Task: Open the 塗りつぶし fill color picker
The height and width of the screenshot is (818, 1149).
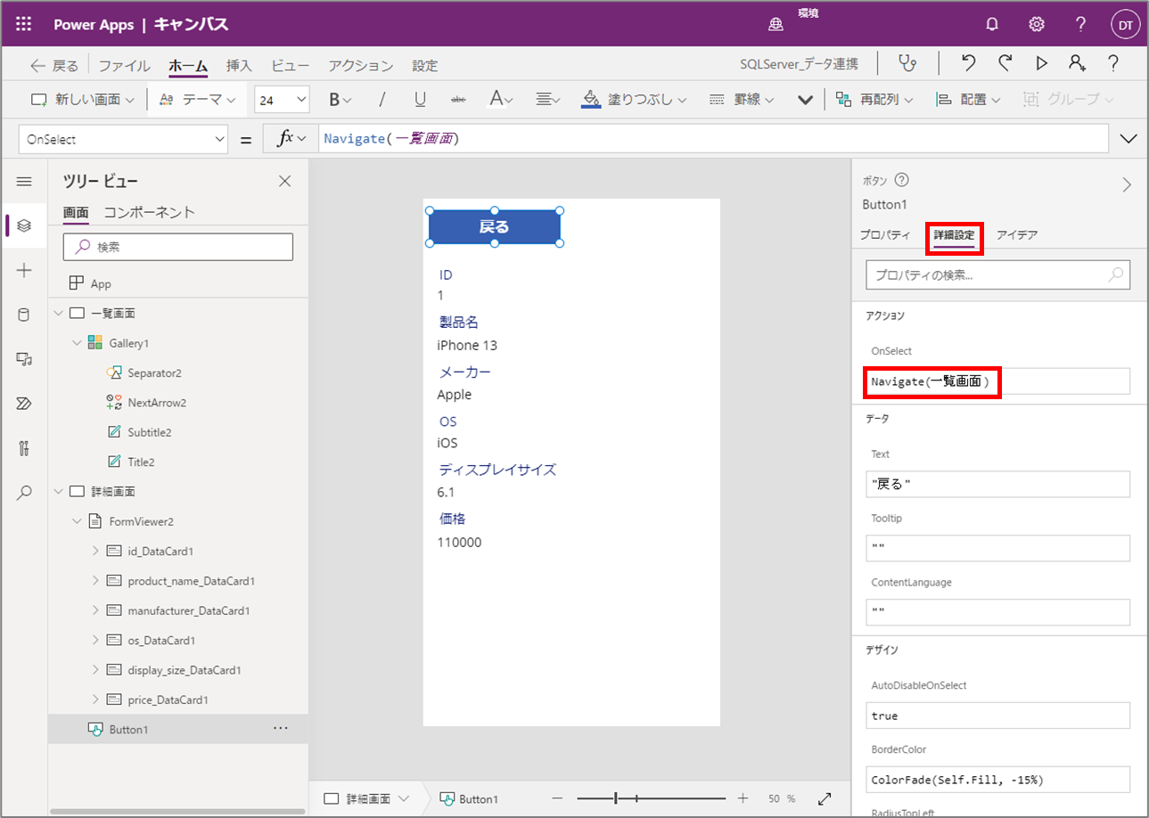Action: click(634, 100)
